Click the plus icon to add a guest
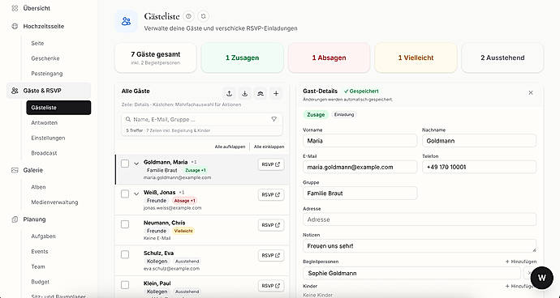 click(276, 93)
